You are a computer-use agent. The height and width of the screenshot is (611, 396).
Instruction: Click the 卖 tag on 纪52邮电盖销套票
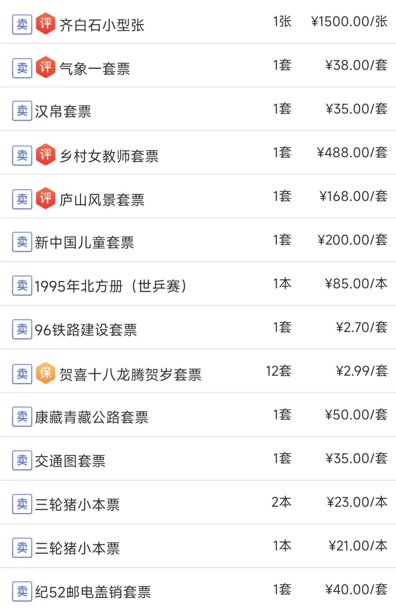(22, 592)
